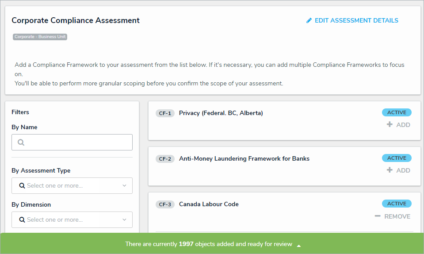The width and height of the screenshot is (424, 254).
Task: Click the plus icon for Privacy framework
Action: (390, 125)
